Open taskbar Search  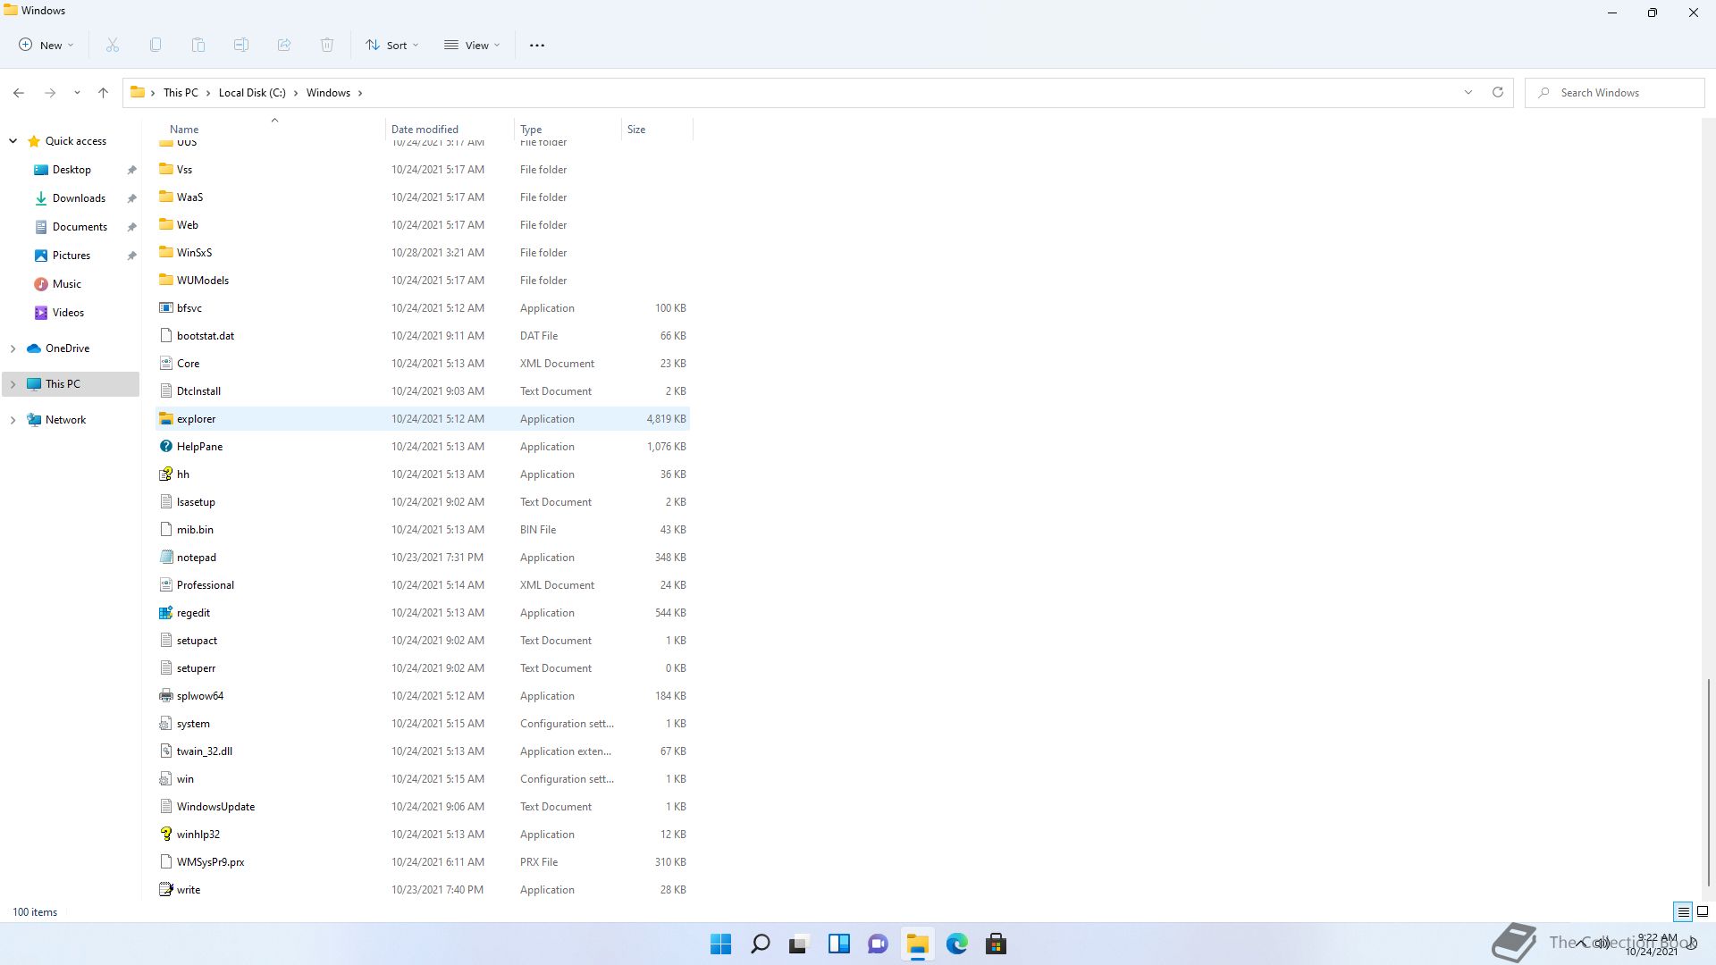click(x=760, y=944)
